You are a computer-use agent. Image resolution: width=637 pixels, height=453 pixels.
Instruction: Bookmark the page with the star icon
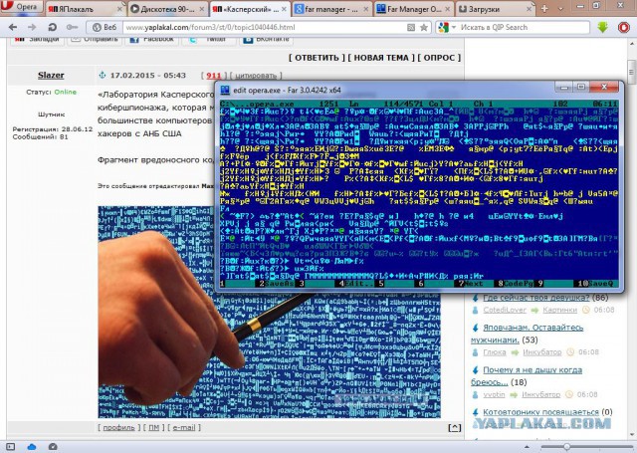[424, 27]
